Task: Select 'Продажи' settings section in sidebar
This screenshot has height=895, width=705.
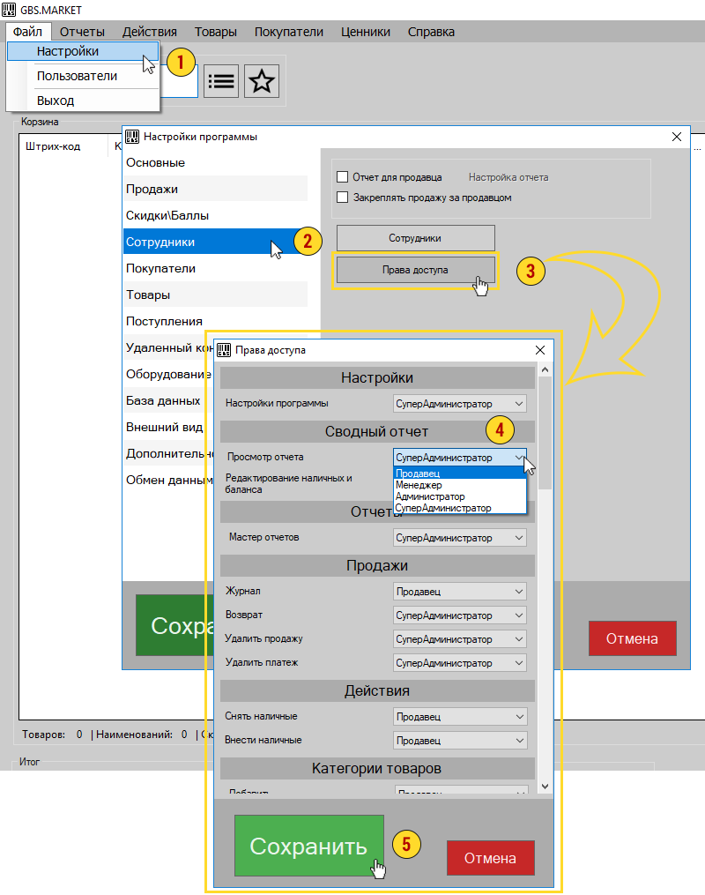Action: 216,189
